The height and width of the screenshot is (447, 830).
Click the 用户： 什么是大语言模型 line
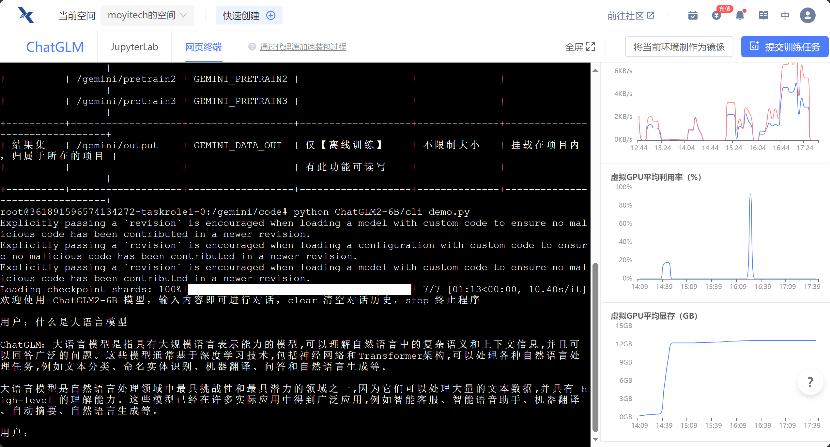pyautogui.click(x=64, y=322)
